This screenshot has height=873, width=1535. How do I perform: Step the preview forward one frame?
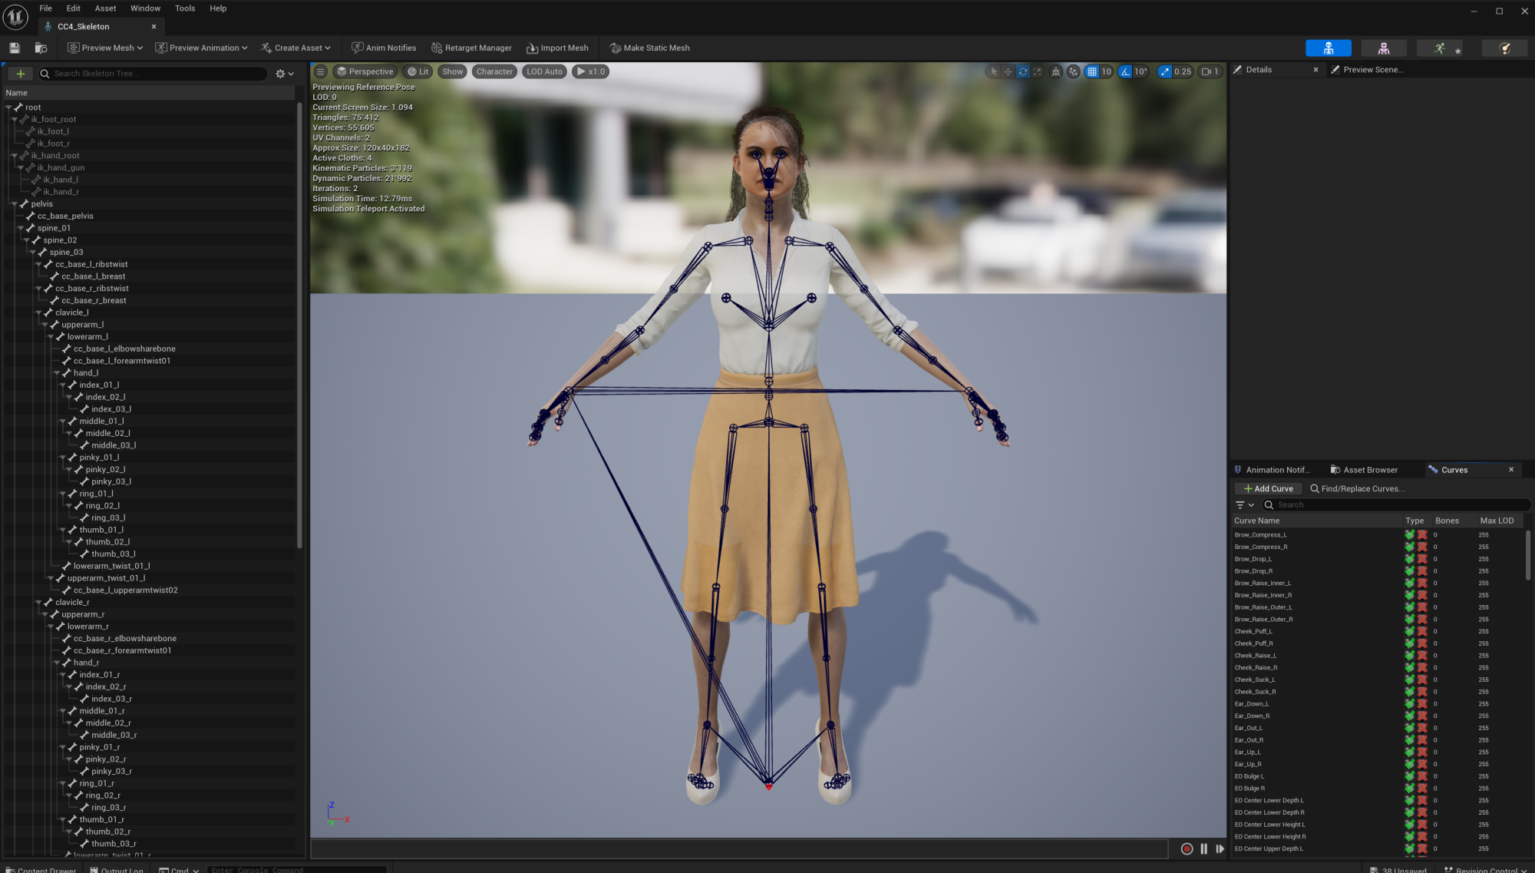[x=1220, y=848]
